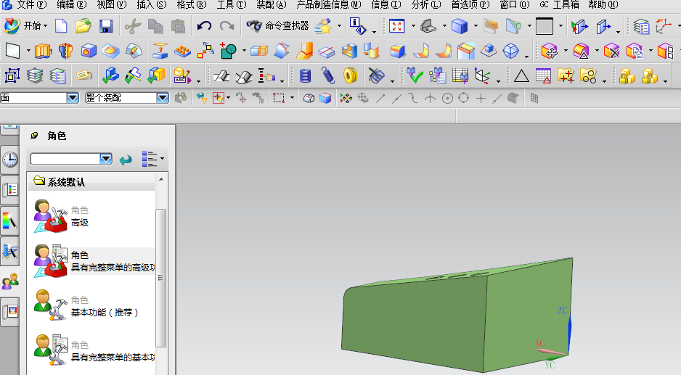Click the Roles sidebar tab icon

pyautogui.click(x=10, y=282)
